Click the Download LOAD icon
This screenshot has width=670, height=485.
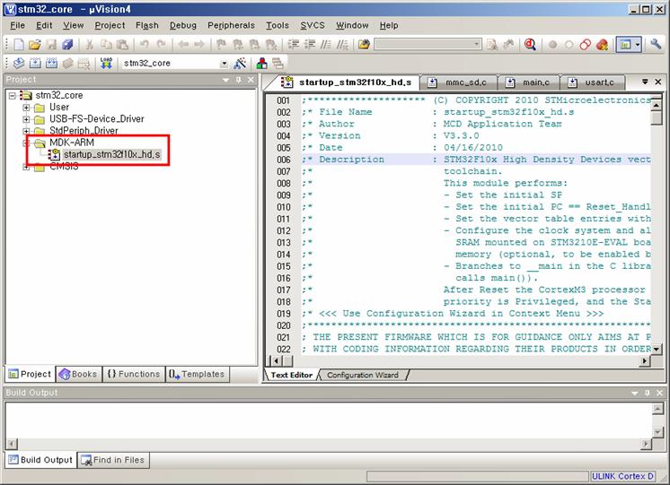(x=106, y=63)
